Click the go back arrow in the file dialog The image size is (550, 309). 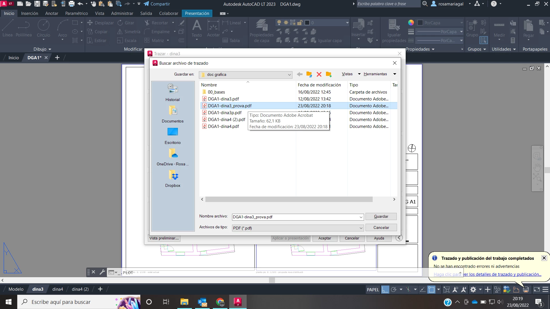coord(300,74)
